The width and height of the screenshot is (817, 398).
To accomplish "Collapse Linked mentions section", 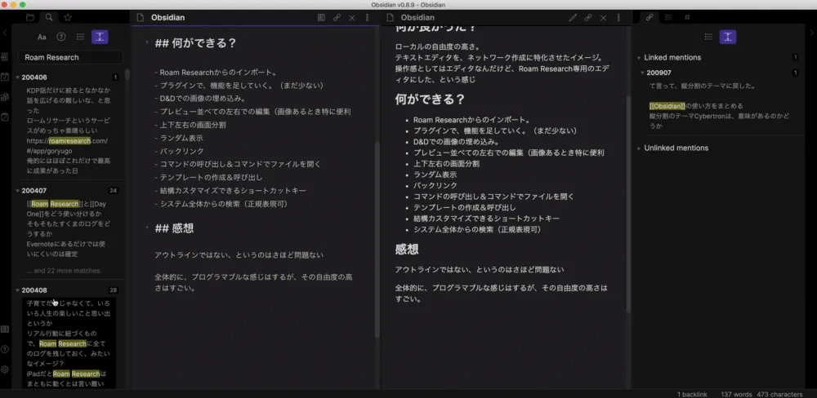I will coord(640,58).
